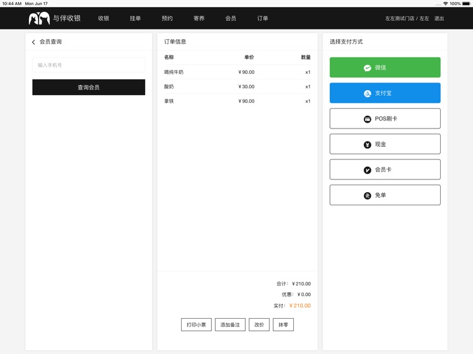This screenshot has height=354, width=473.
Task: Pay with 支付宝
Action: [385, 93]
